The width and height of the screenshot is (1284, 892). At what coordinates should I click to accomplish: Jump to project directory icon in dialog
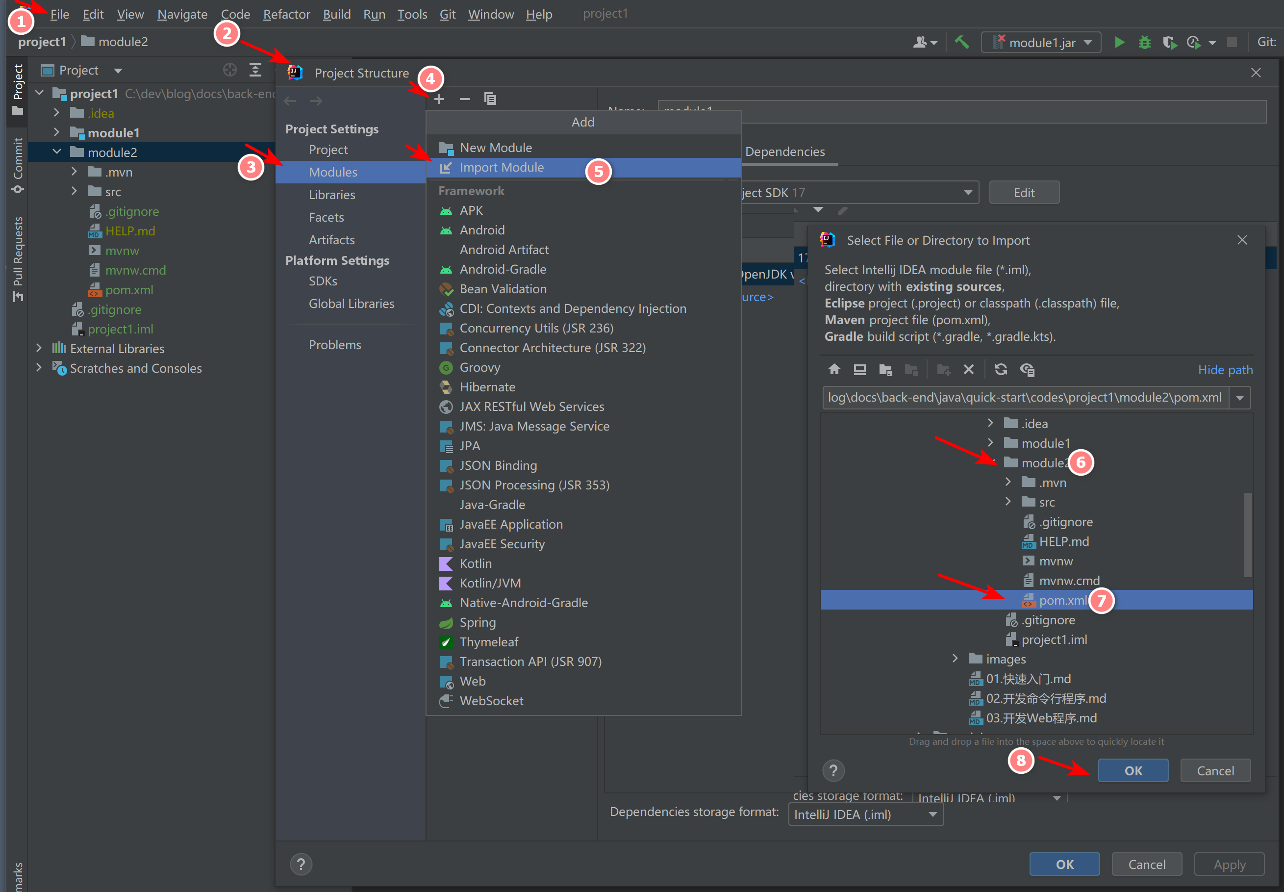tap(885, 369)
